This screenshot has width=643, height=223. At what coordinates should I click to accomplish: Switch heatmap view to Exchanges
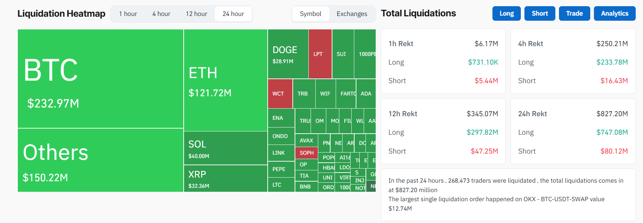(351, 13)
